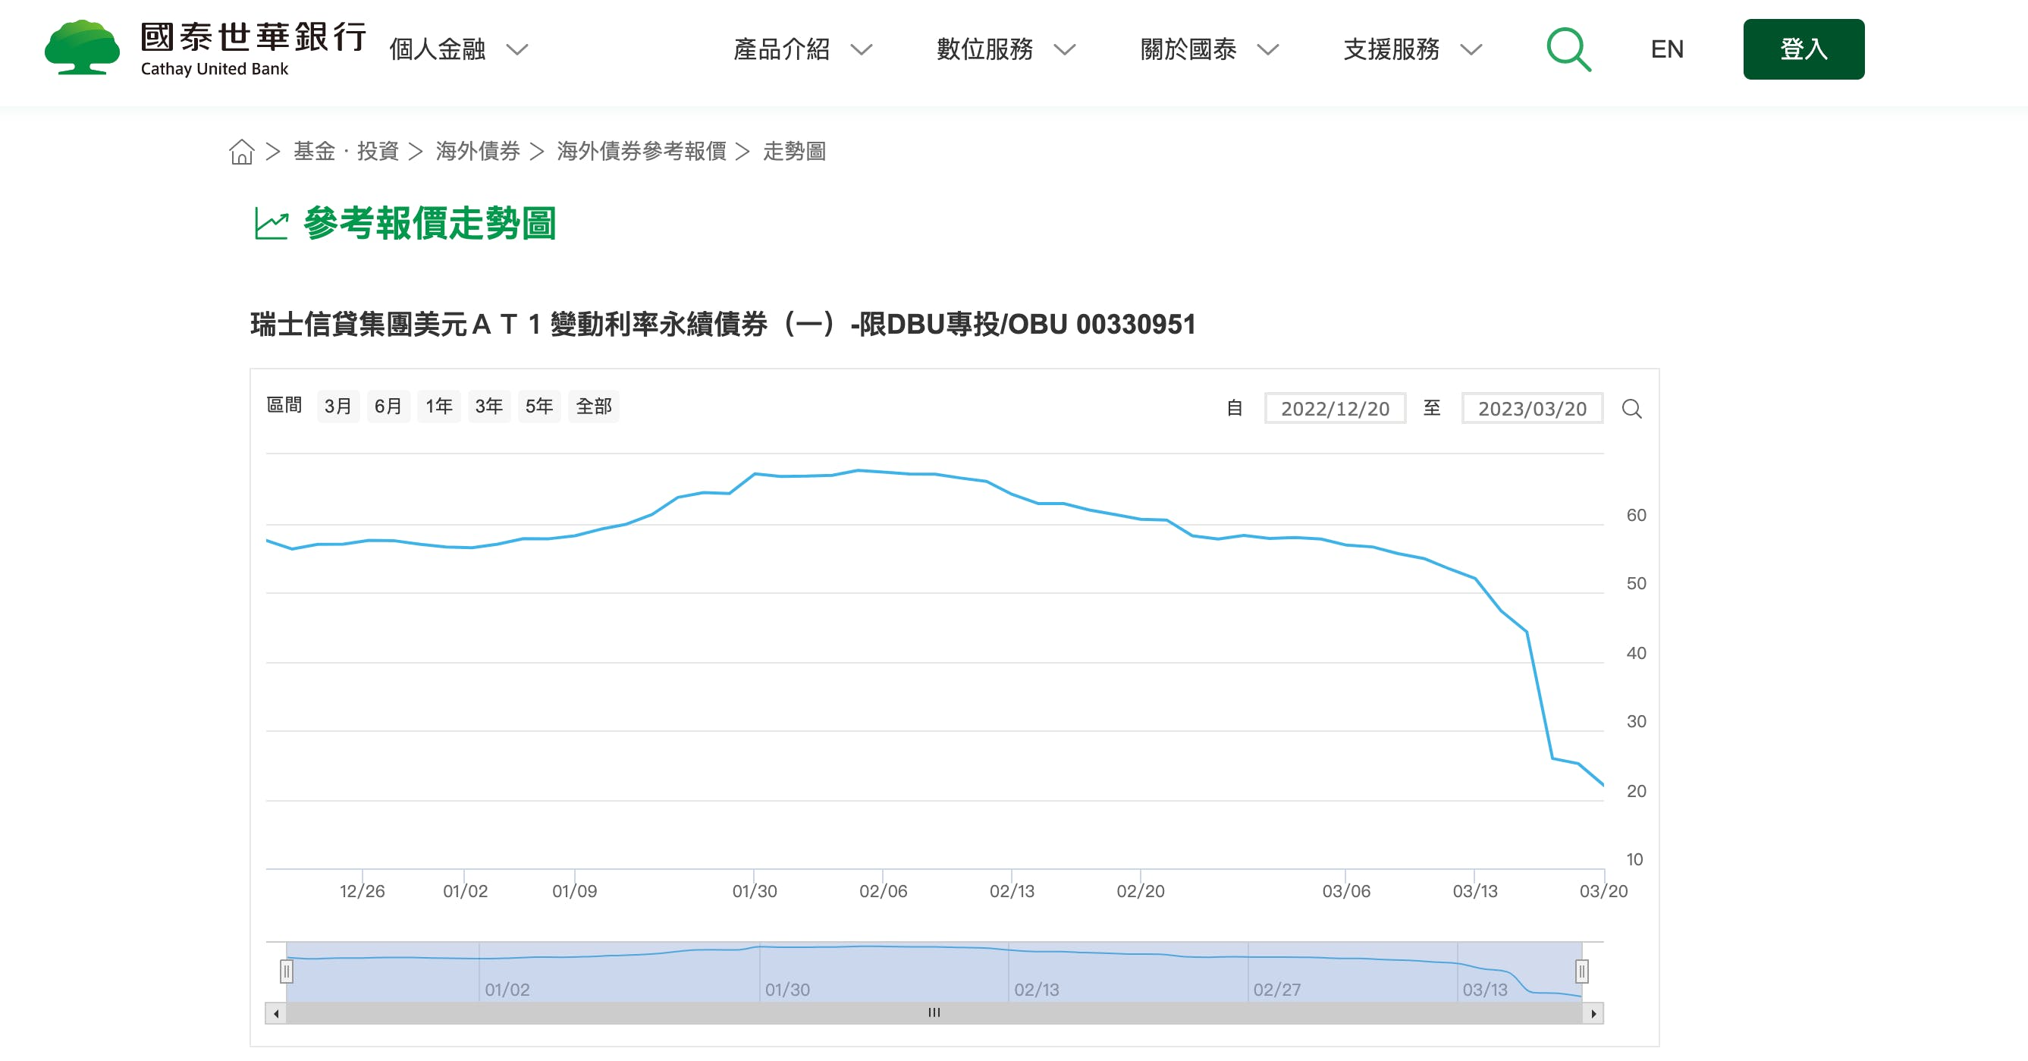Expand the 支援服務 menu
The image size is (2028, 1061).
(1412, 49)
